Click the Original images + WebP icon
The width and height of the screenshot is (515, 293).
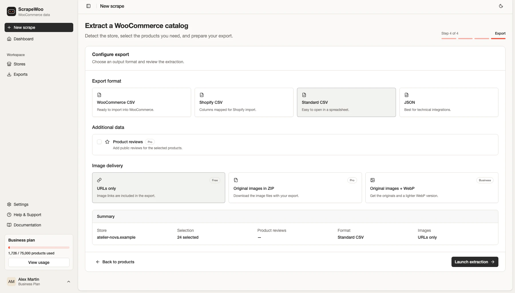click(373, 180)
